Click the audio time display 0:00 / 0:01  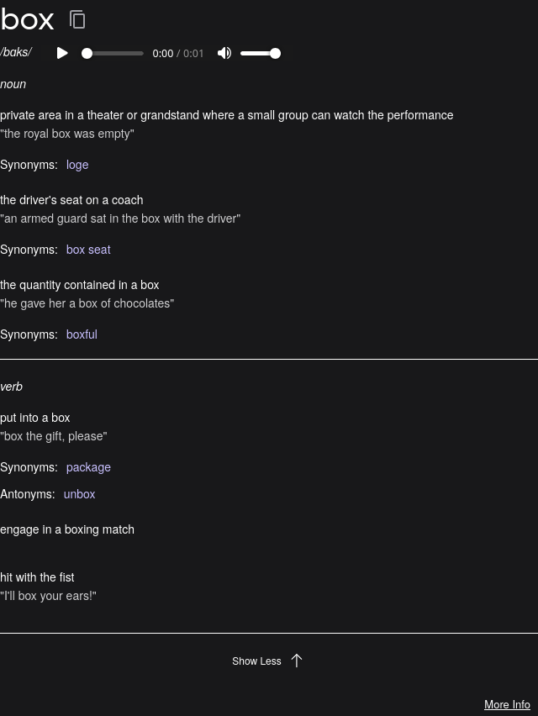(x=178, y=54)
